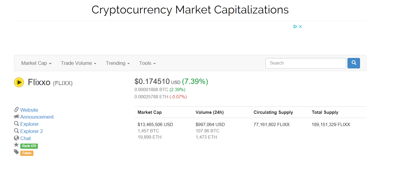The height and width of the screenshot is (170, 397).
Task: Click the chain link icon beside Website
Action: (x=16, y=110)
